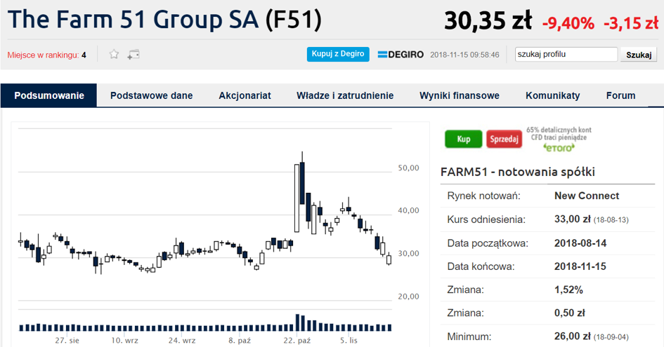The width and height of the screenshot is (664, 347).
Task: Open the Akcjonariat tab
Action: pos(245,95)
